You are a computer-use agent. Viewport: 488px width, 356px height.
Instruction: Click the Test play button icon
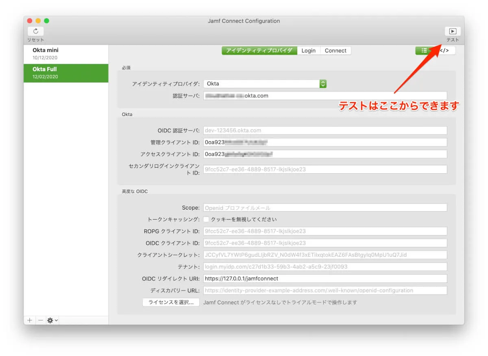pyautogui.click(x=453, y=31)
